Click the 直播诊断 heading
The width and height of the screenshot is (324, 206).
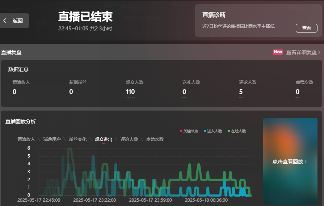(x=214, y=15)
